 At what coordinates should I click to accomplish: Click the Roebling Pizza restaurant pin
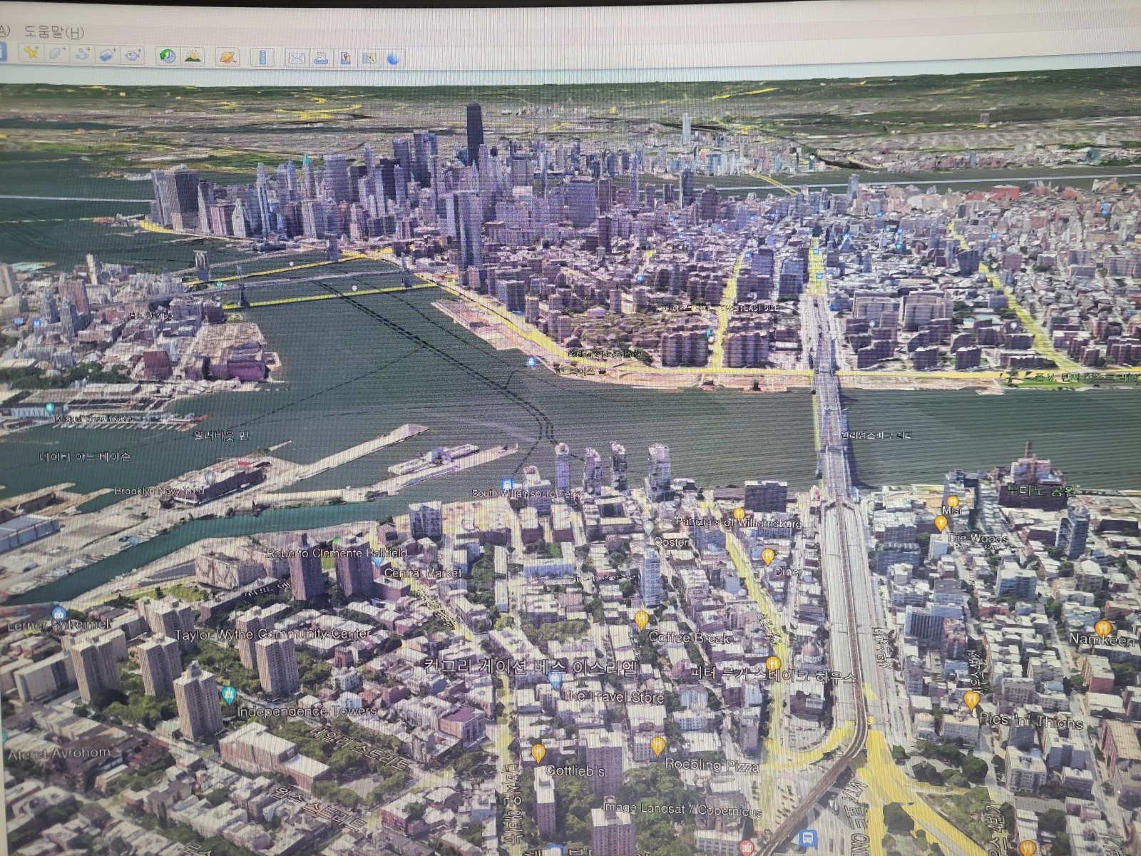pyautogui.click(x=658, y=746)
